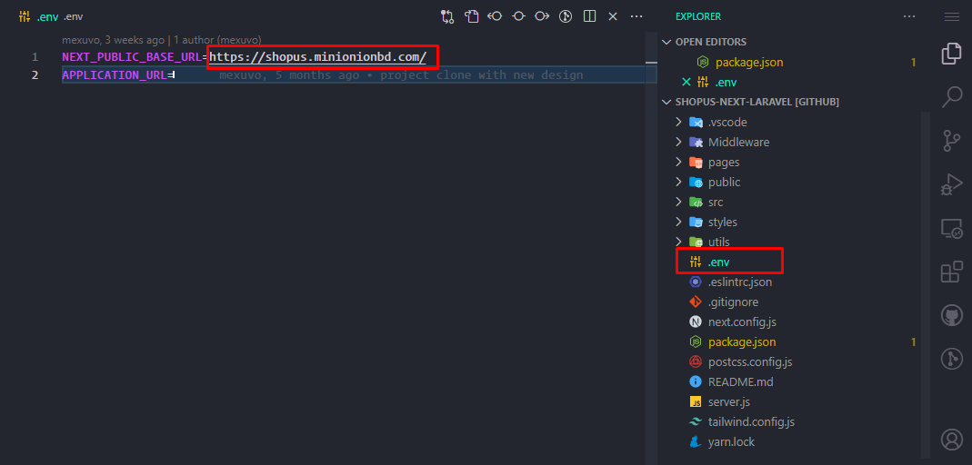972x465 pixels.
Task: Open the Source Control view
Action: pos(951,140)
